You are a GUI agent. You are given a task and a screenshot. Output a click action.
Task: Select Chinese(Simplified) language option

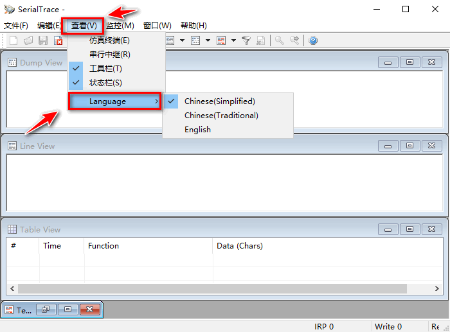[219, 101]
